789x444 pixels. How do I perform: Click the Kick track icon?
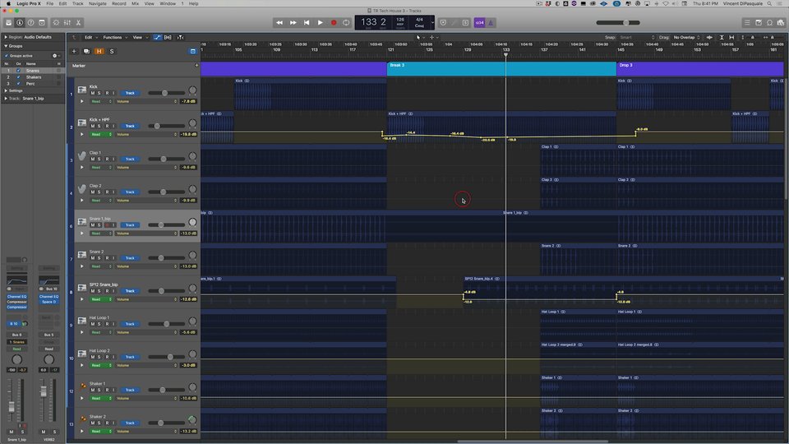82,90
